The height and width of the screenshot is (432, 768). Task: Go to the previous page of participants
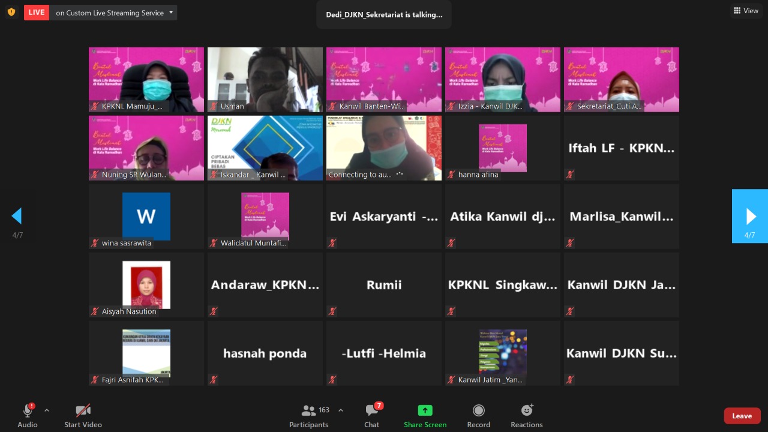[17, 216]
